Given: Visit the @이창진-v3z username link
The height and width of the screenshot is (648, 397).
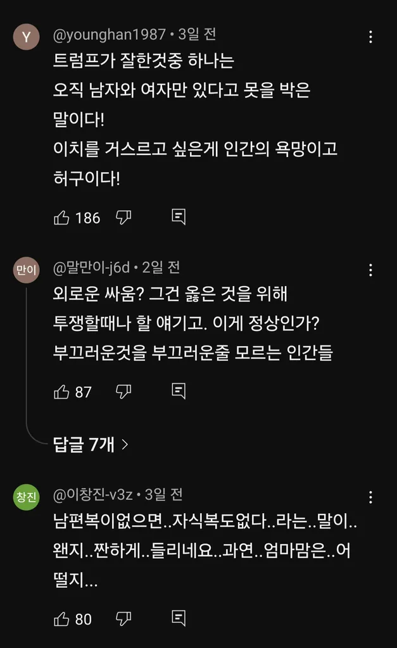Looking at the screenshot, I should click(x=92, y=494).
